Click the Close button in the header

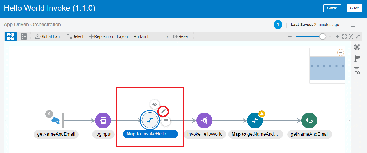coord(332,8)
